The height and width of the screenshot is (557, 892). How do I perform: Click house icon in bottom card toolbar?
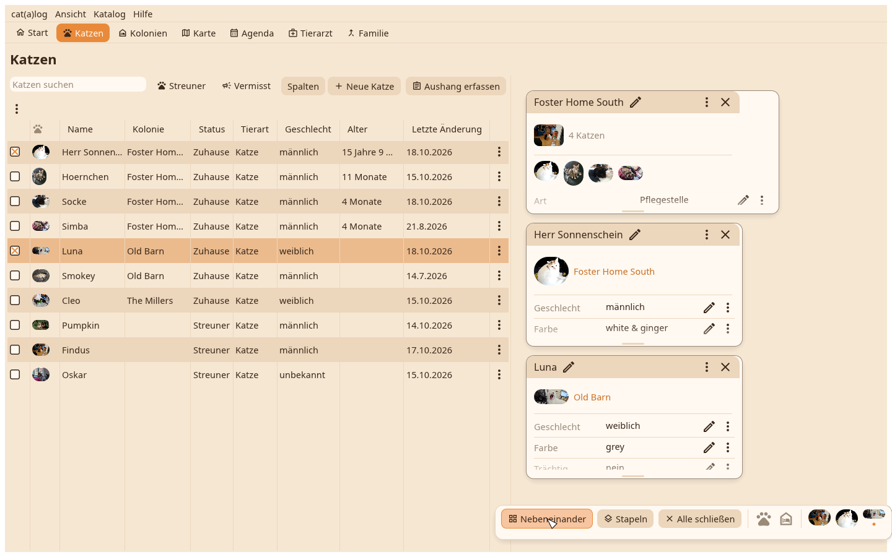coord(786,519)
